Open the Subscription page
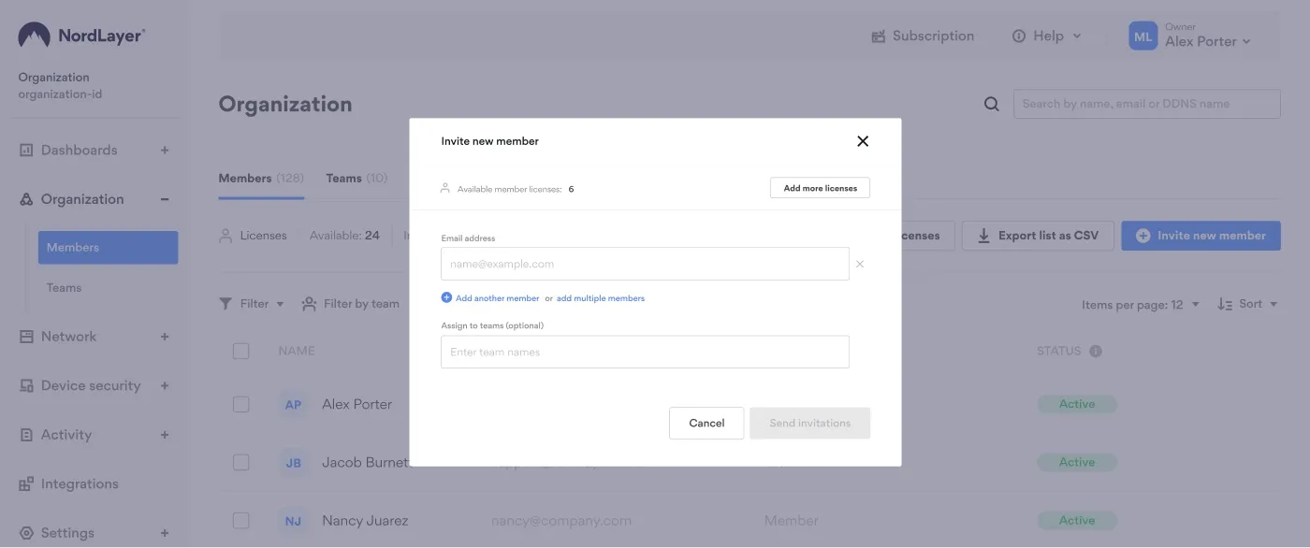This screenshot has height=548, width=1310. coord(923,36)
